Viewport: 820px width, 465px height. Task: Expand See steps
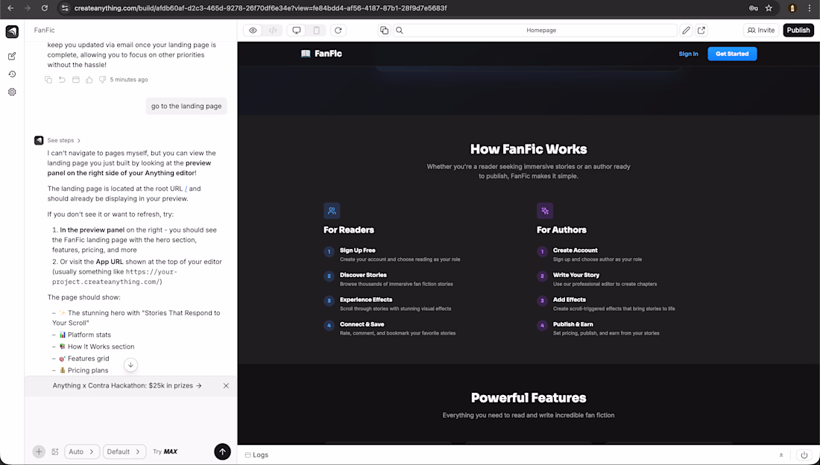(x=64, y=140)
